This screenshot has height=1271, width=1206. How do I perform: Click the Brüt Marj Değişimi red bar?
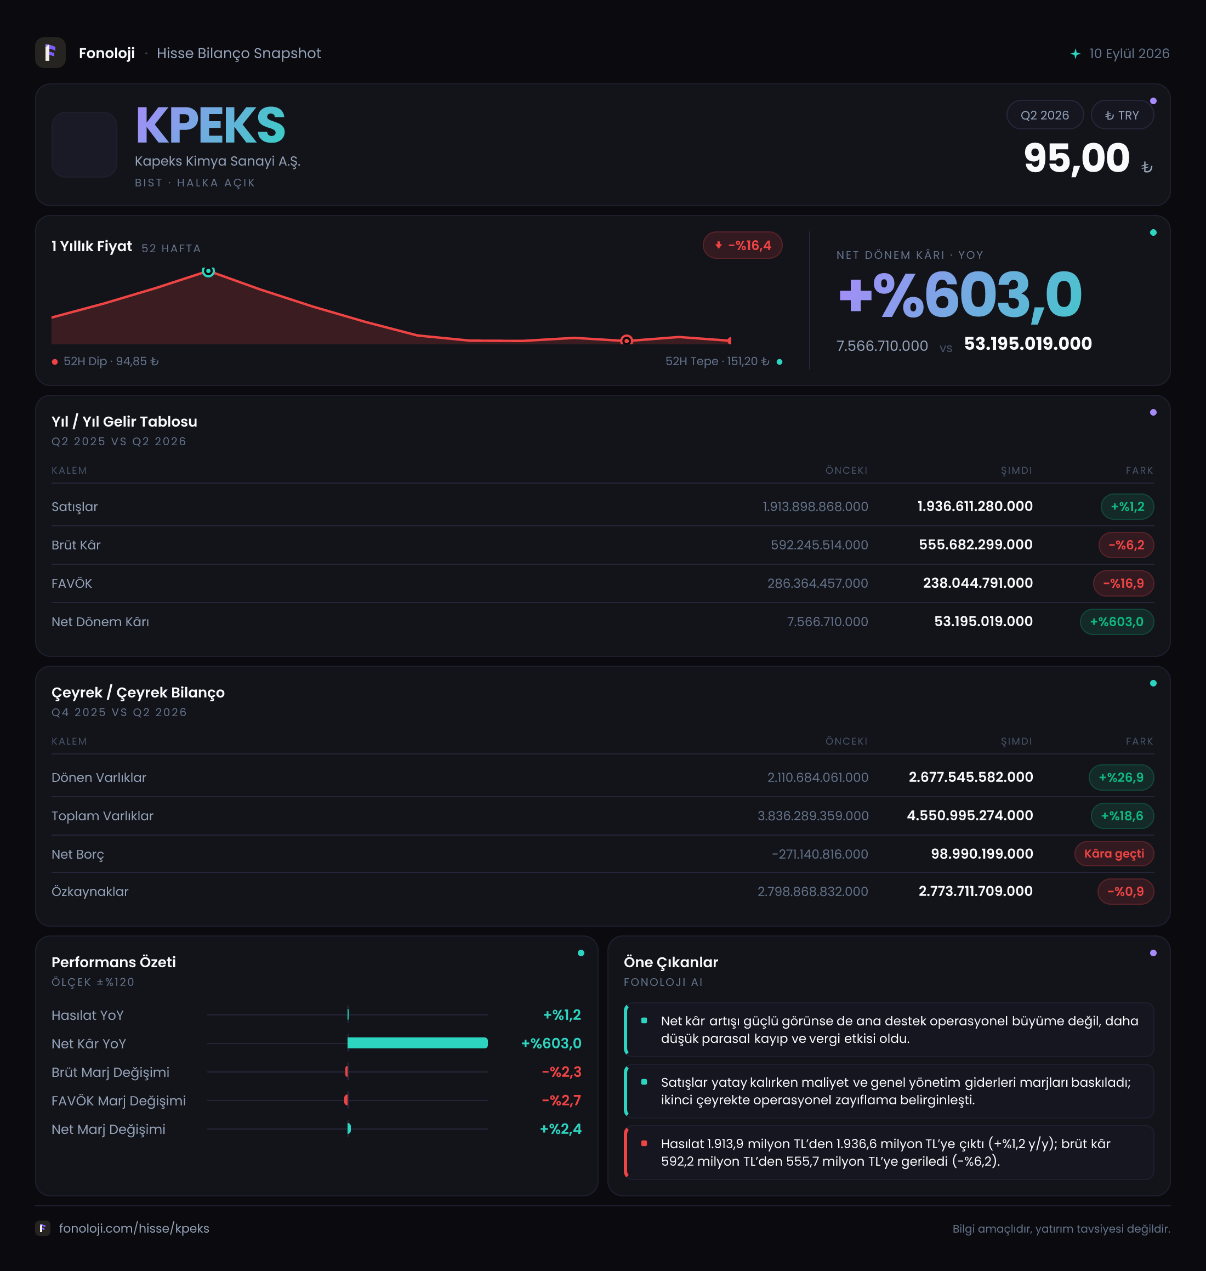pyautogui.click(x=346, y=1071)
